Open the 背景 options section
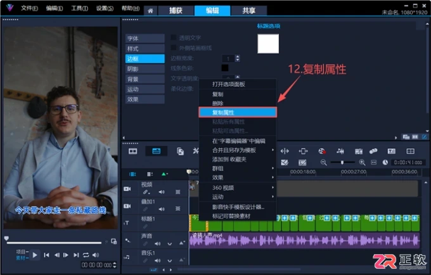The height and width of the screenshot is (275, 431). tap(145, 79)
